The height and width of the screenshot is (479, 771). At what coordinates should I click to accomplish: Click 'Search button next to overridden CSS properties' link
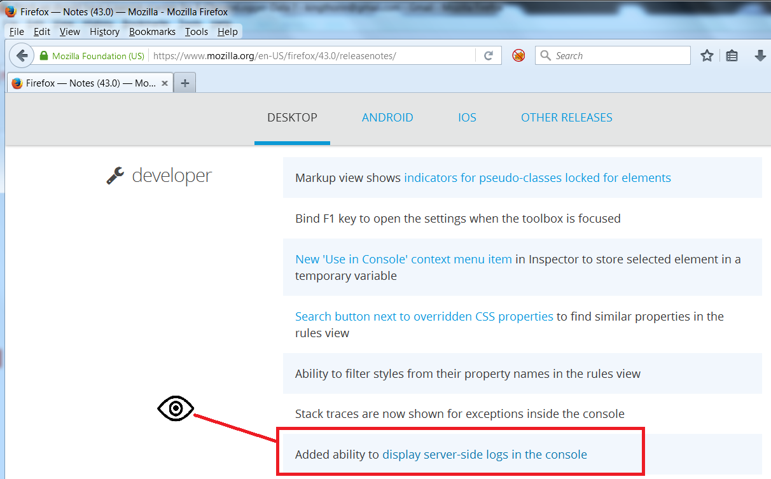424,316
